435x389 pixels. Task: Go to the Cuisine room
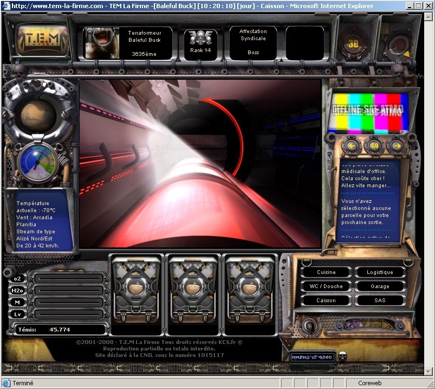tap(326, 272)
